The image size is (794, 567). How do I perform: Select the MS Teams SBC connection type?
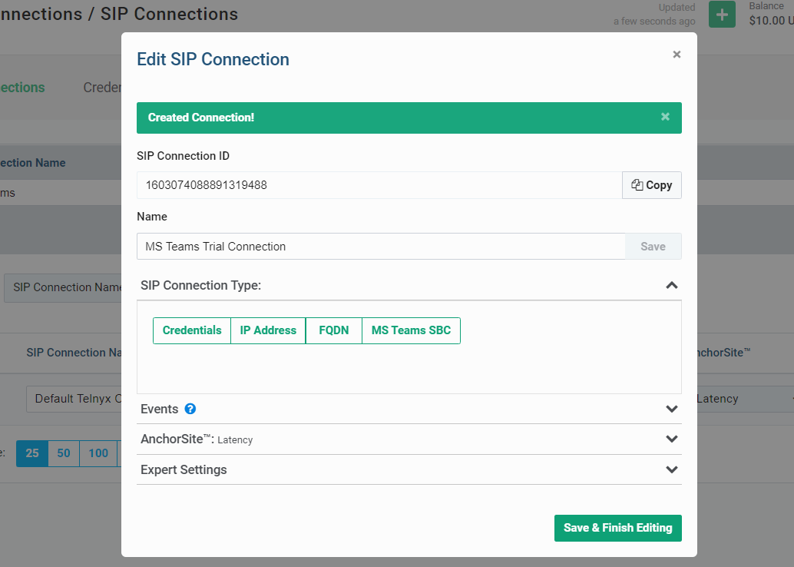pyautogui.click(x=411, y=330)
